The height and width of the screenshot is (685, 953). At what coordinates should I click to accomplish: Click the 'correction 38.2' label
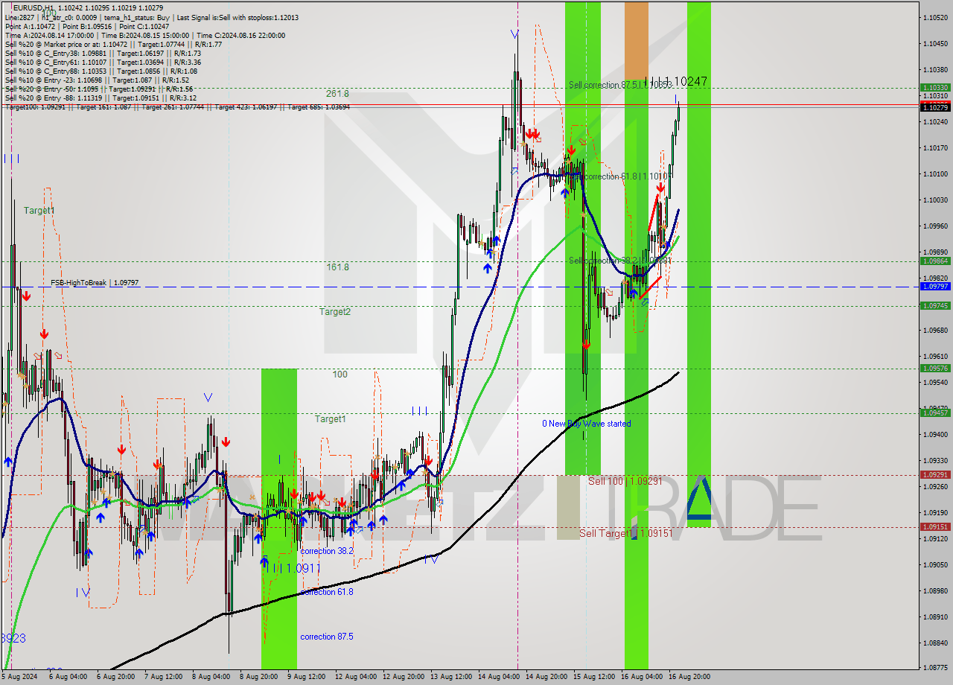(x=327, y=551)
